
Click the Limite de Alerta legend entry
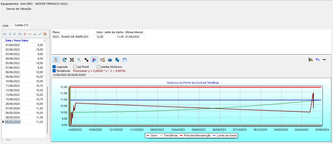click(224, 135)
